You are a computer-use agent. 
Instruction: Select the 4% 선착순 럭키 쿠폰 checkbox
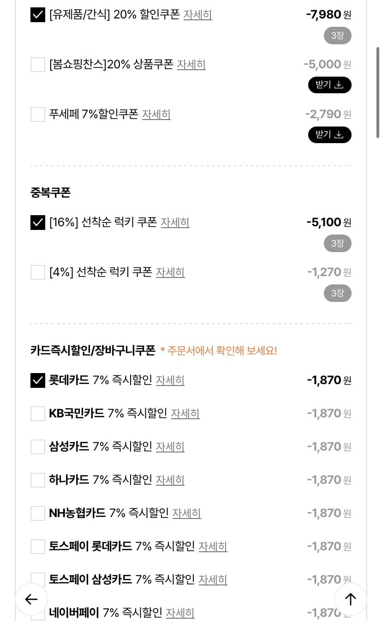38,272
